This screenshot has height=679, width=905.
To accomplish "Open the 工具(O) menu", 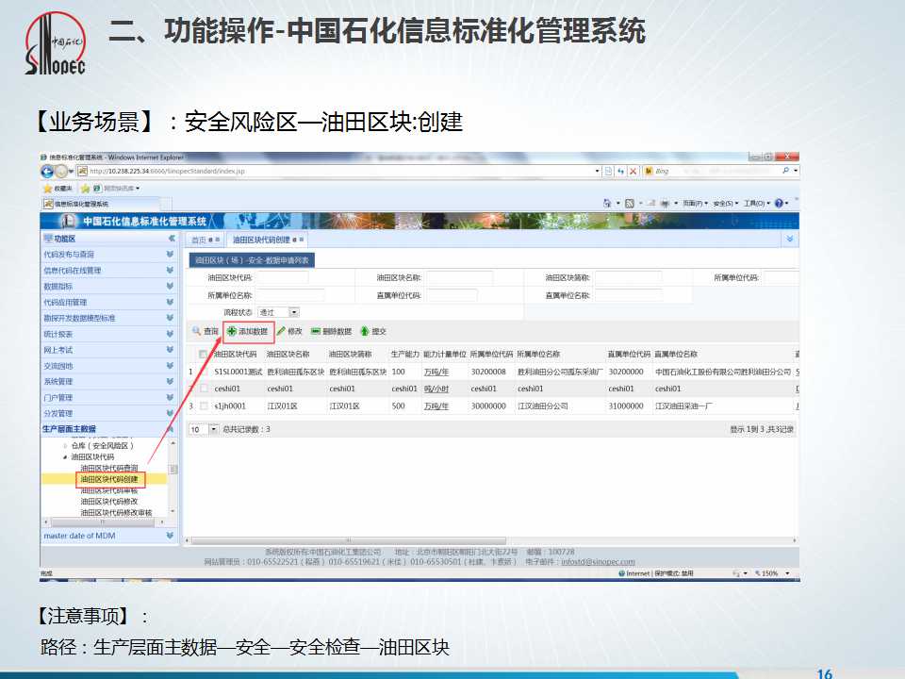I will (x=756, y=204).
